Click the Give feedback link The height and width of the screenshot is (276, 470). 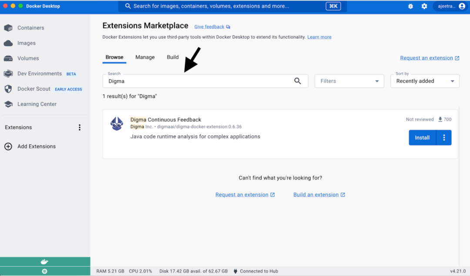[x=209, y=27]
